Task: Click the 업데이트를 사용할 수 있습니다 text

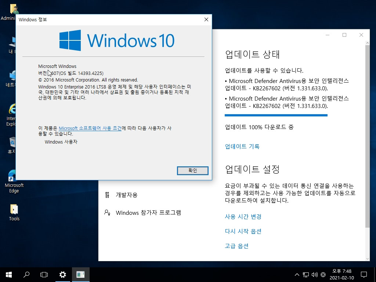Action: (x=264, y=70)
